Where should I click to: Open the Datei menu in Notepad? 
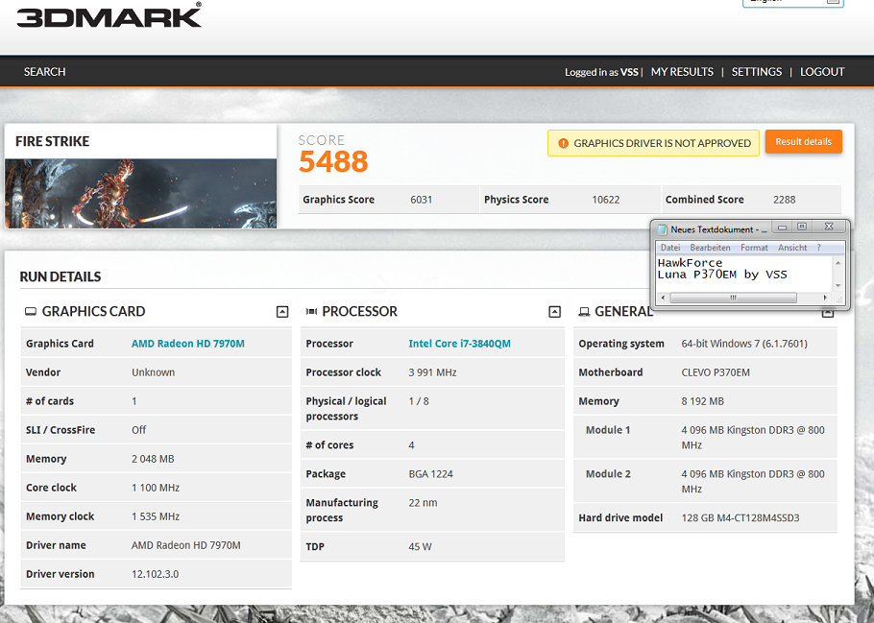coord(670,248)
